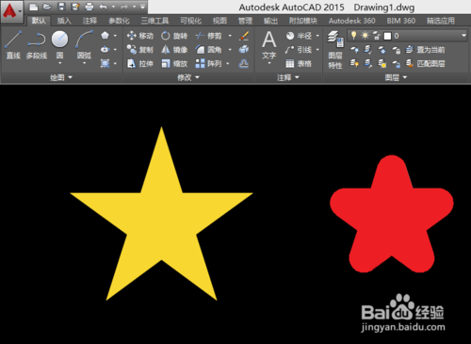Click the 移动 move tool

140,36
